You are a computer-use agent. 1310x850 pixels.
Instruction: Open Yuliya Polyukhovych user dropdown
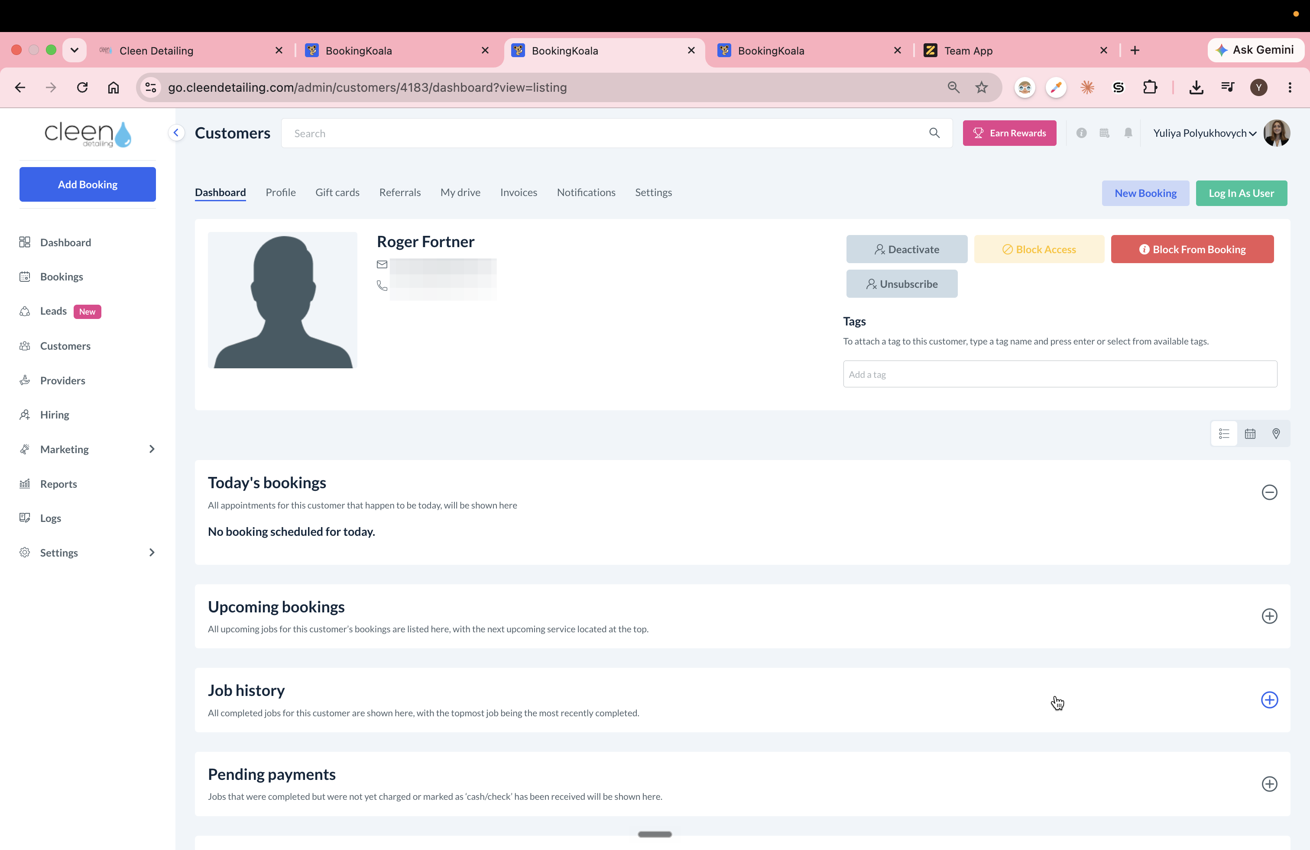[1204, 133]
